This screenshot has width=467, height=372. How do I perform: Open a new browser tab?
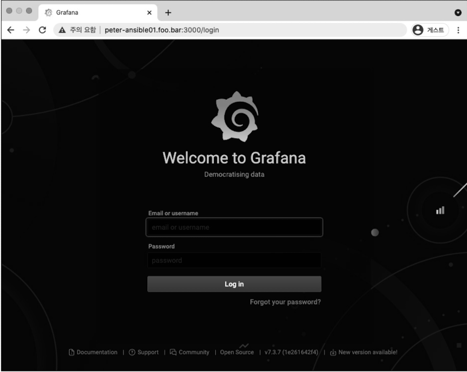pos(168,13)
